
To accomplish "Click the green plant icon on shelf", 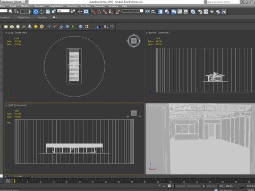I will [73, 27].
